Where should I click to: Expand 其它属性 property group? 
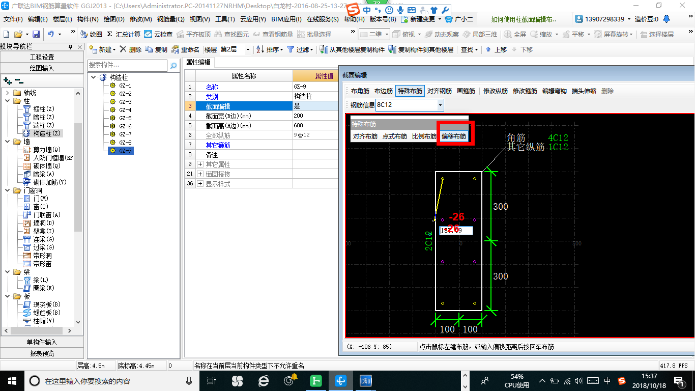click(x=200, y=164)
